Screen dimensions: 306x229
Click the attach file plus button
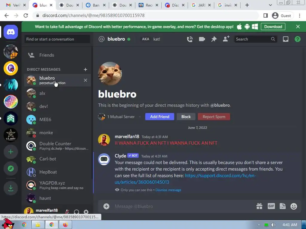(106, 206)
